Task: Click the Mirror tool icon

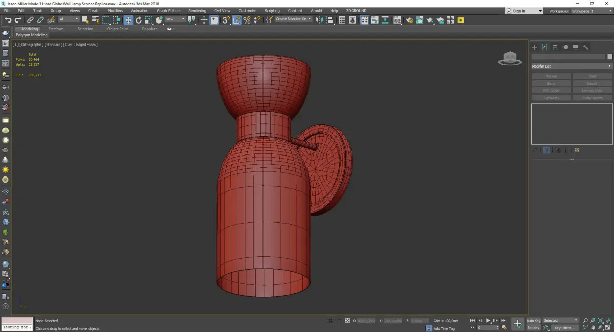Action: click(x=319, y=20)
